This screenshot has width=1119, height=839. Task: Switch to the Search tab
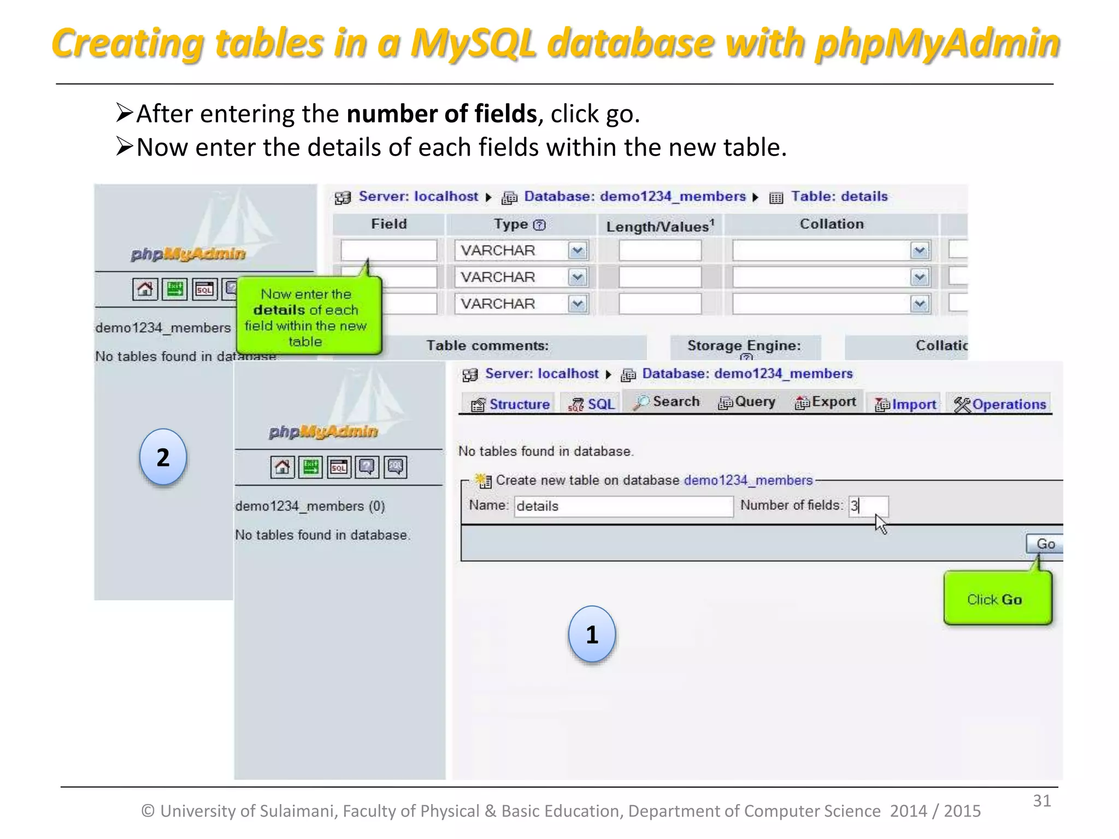(667, 402)
